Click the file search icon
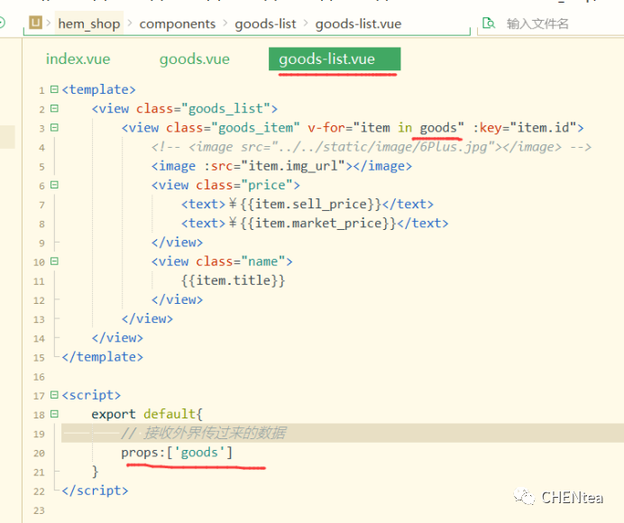Screen dimensions: 624x523 pyautogui.click(x=488, y=23)
